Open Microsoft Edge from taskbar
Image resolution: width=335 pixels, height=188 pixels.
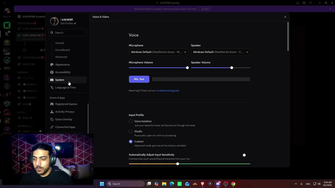(x=172, y=184)
